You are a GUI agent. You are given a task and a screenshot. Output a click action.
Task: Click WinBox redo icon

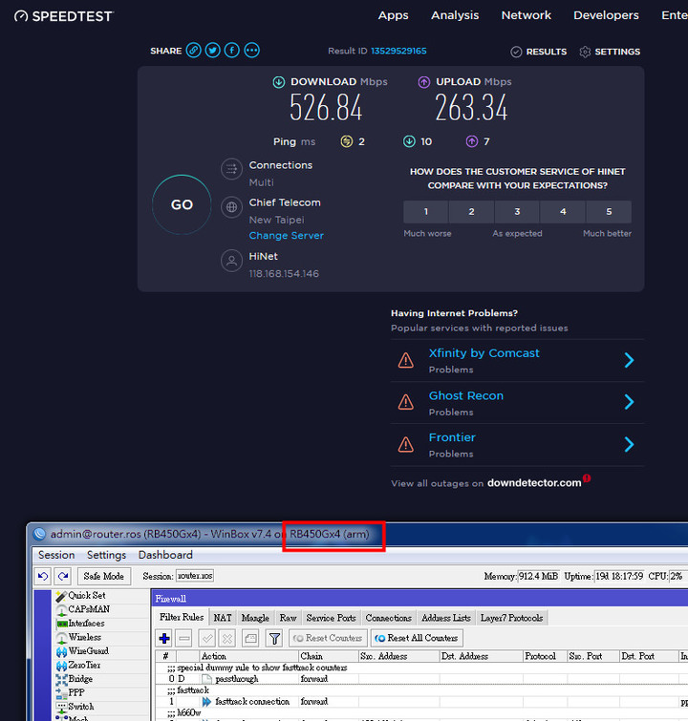(x=63, y=576)
